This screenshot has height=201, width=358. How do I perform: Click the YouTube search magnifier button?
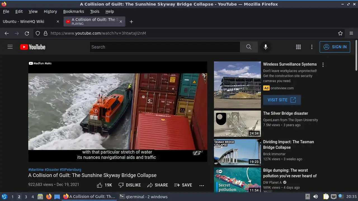249,47
